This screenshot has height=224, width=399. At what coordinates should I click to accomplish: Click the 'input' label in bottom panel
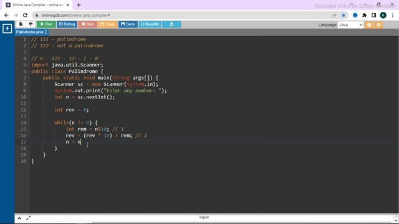(x=204, y=217)
